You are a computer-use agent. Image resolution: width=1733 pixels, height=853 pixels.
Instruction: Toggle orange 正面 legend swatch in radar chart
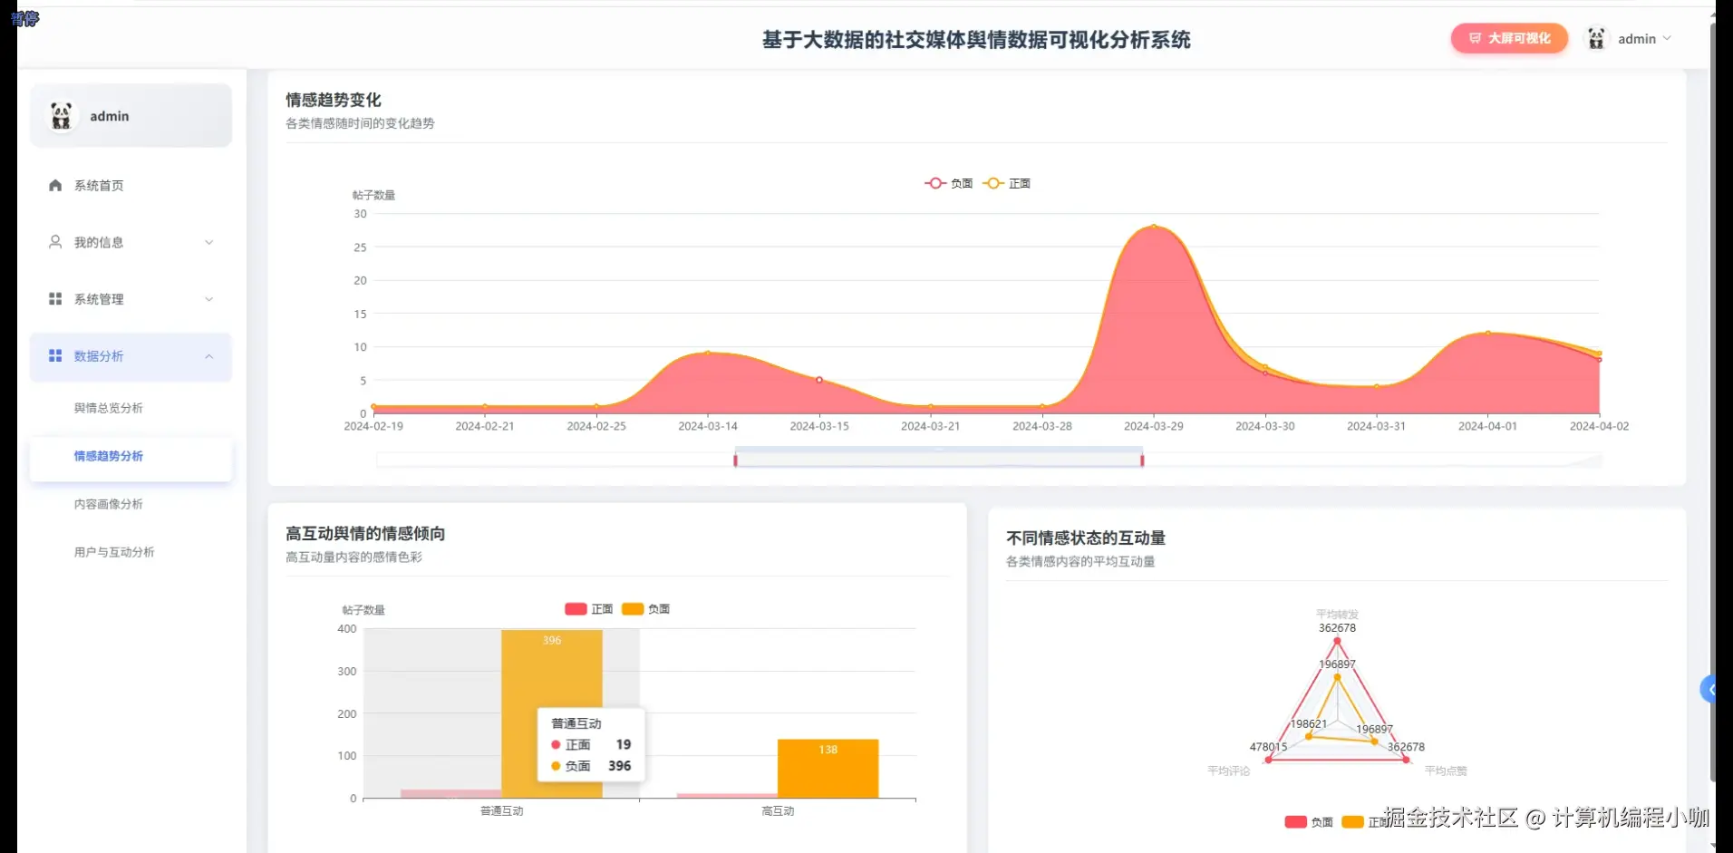pos(1352,822)
